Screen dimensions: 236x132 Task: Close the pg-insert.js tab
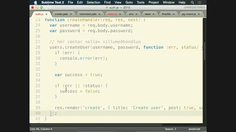pos(199,14)
